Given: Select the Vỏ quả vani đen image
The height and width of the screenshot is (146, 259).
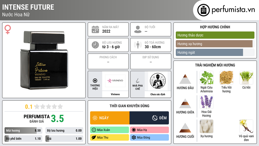Looking at the screenshot, I should (x=246, y=126).
